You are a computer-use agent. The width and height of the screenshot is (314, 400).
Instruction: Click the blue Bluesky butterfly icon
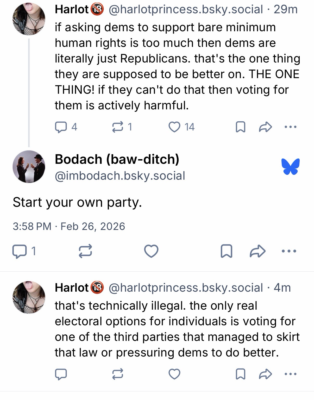click(290, 166)
